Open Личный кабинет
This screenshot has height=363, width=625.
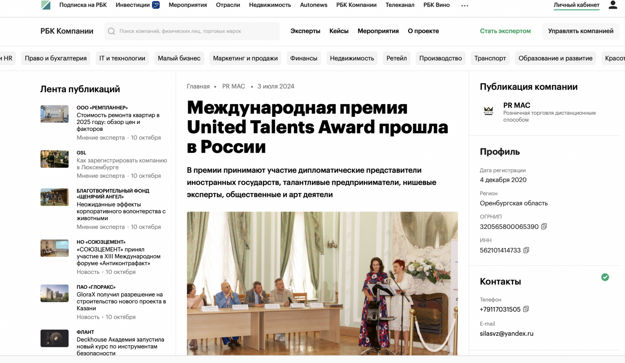(x=576, y=5)
